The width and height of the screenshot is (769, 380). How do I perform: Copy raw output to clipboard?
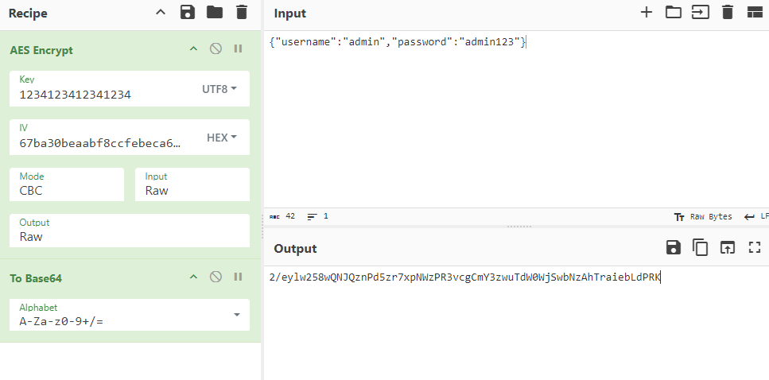(x=701, y=247)
